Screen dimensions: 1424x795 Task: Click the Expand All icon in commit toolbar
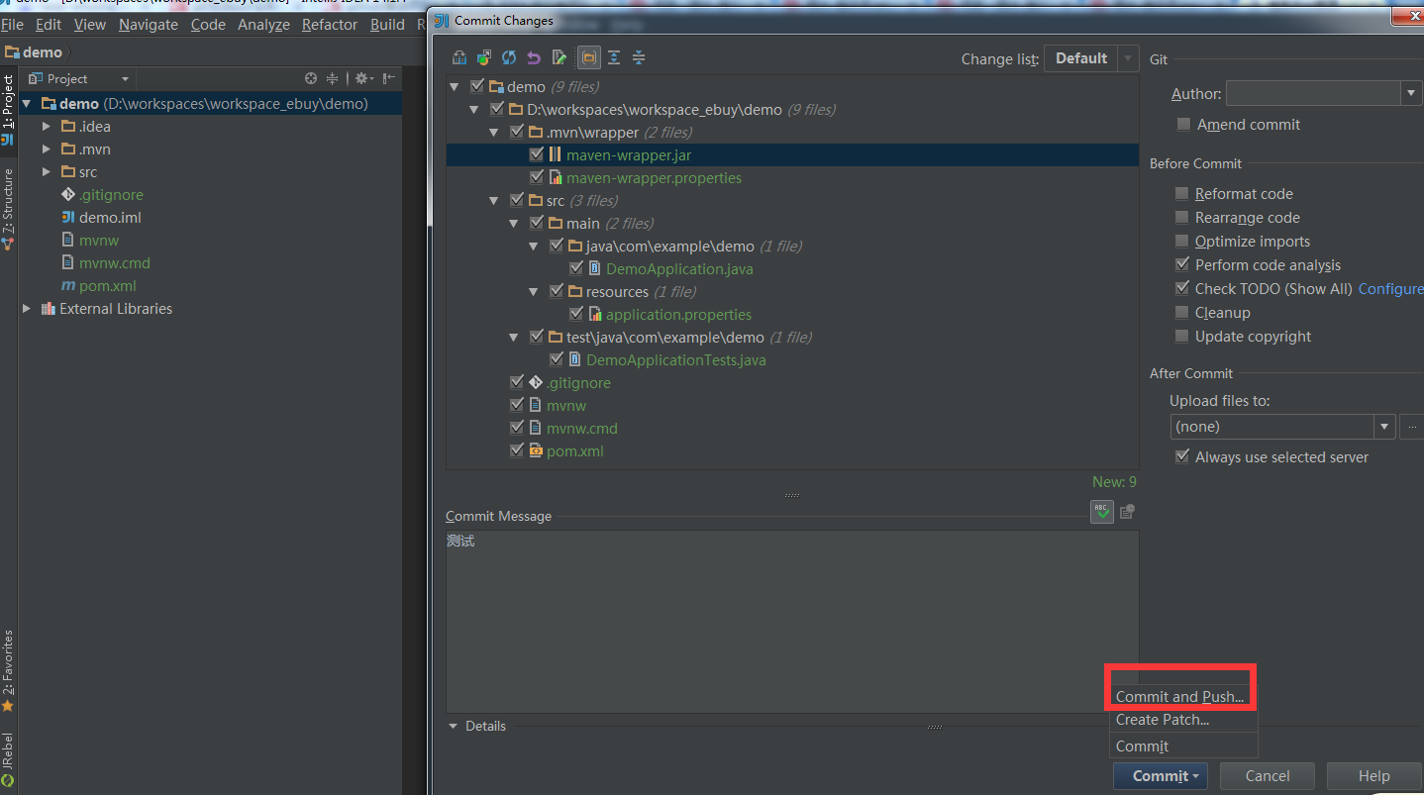point(614,57)
